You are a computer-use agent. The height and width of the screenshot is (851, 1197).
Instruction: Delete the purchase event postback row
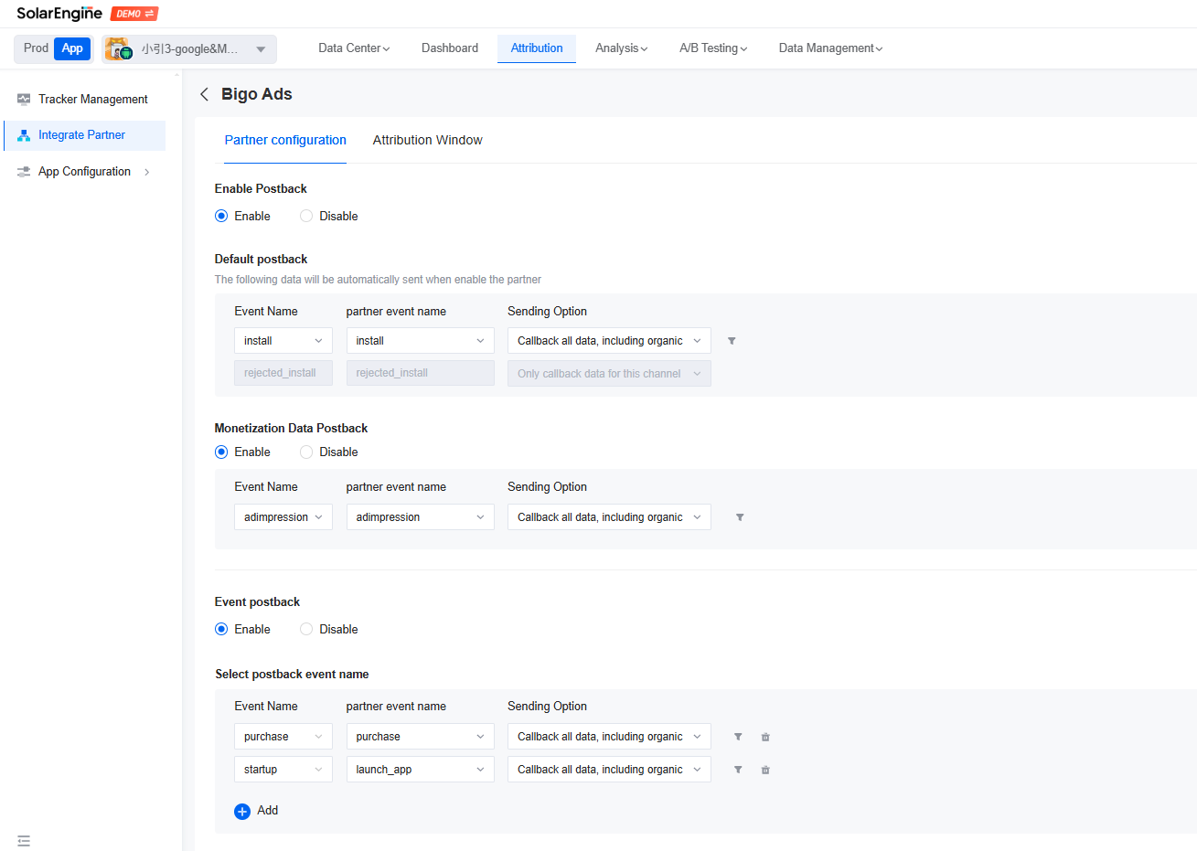(765, 736)
